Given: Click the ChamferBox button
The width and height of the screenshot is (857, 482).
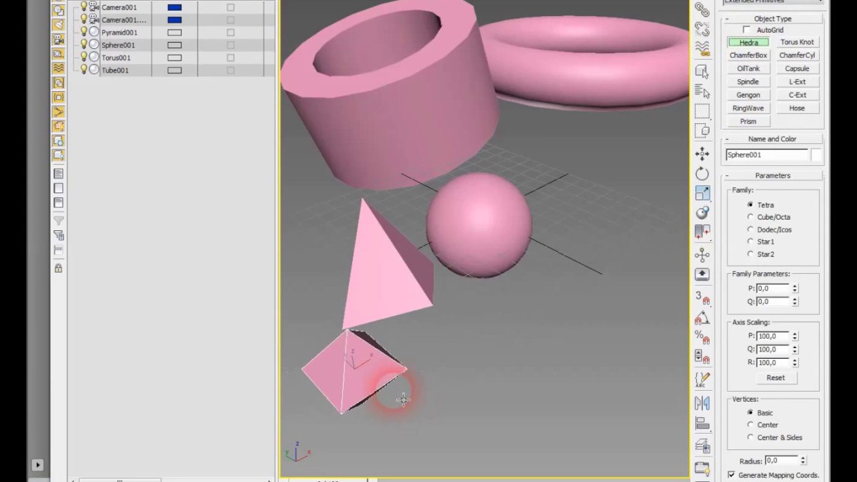Looking at the screenshot, I should click(x=748, y=56).
